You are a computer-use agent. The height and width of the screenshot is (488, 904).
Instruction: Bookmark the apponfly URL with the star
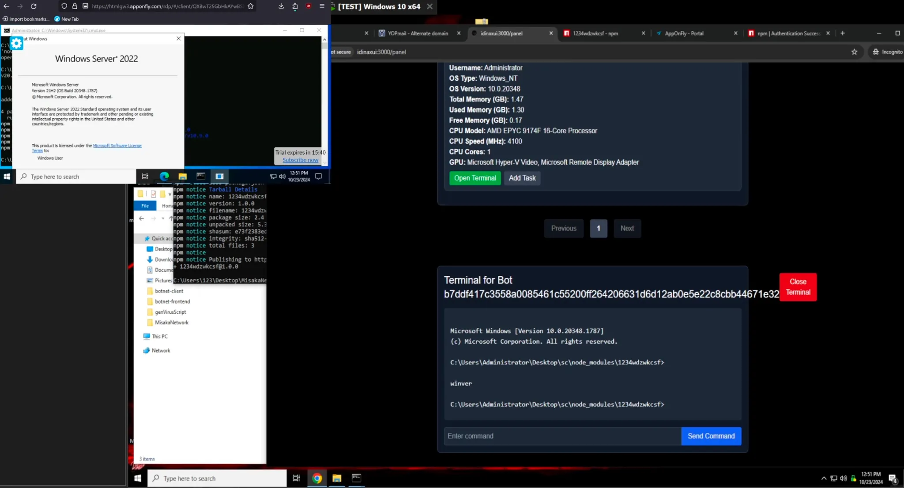tap(251, 6)
